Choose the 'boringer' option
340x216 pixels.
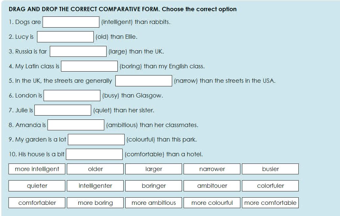153,186
